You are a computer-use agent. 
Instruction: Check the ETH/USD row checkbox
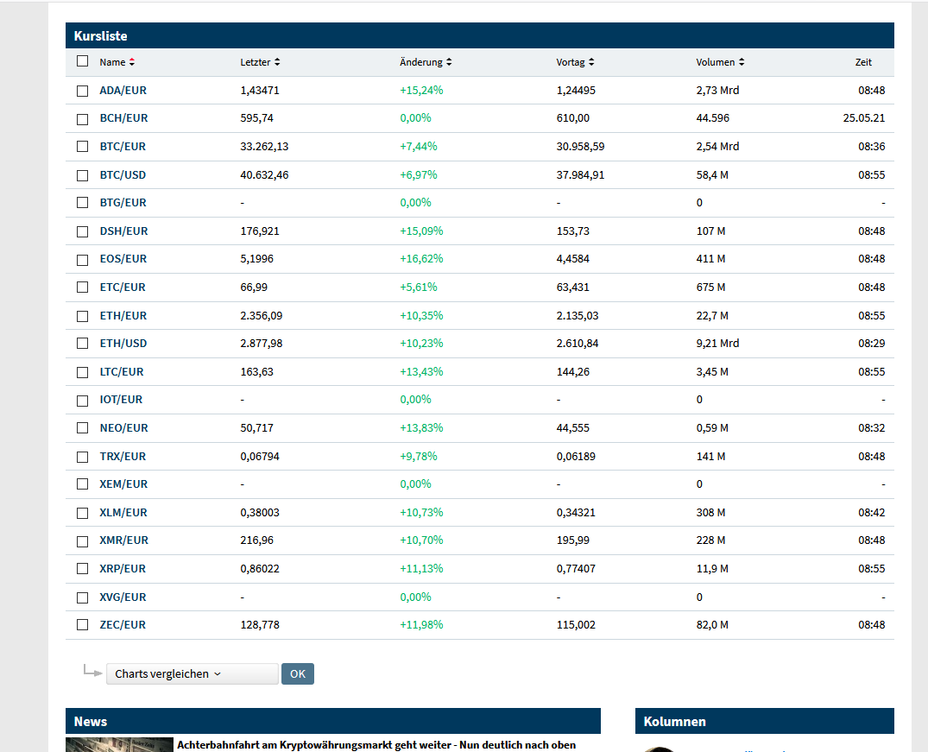pos(82,344)
